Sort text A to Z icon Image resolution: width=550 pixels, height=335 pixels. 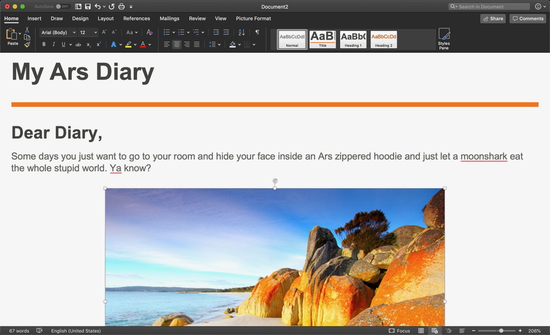tap(241, 32)
